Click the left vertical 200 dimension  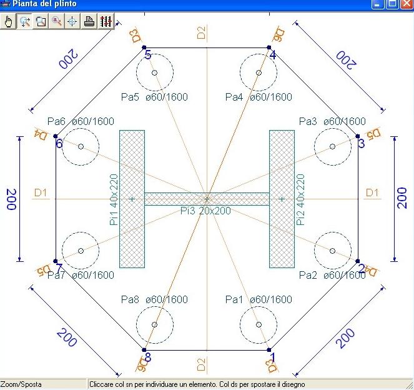(x=11, y=199)
